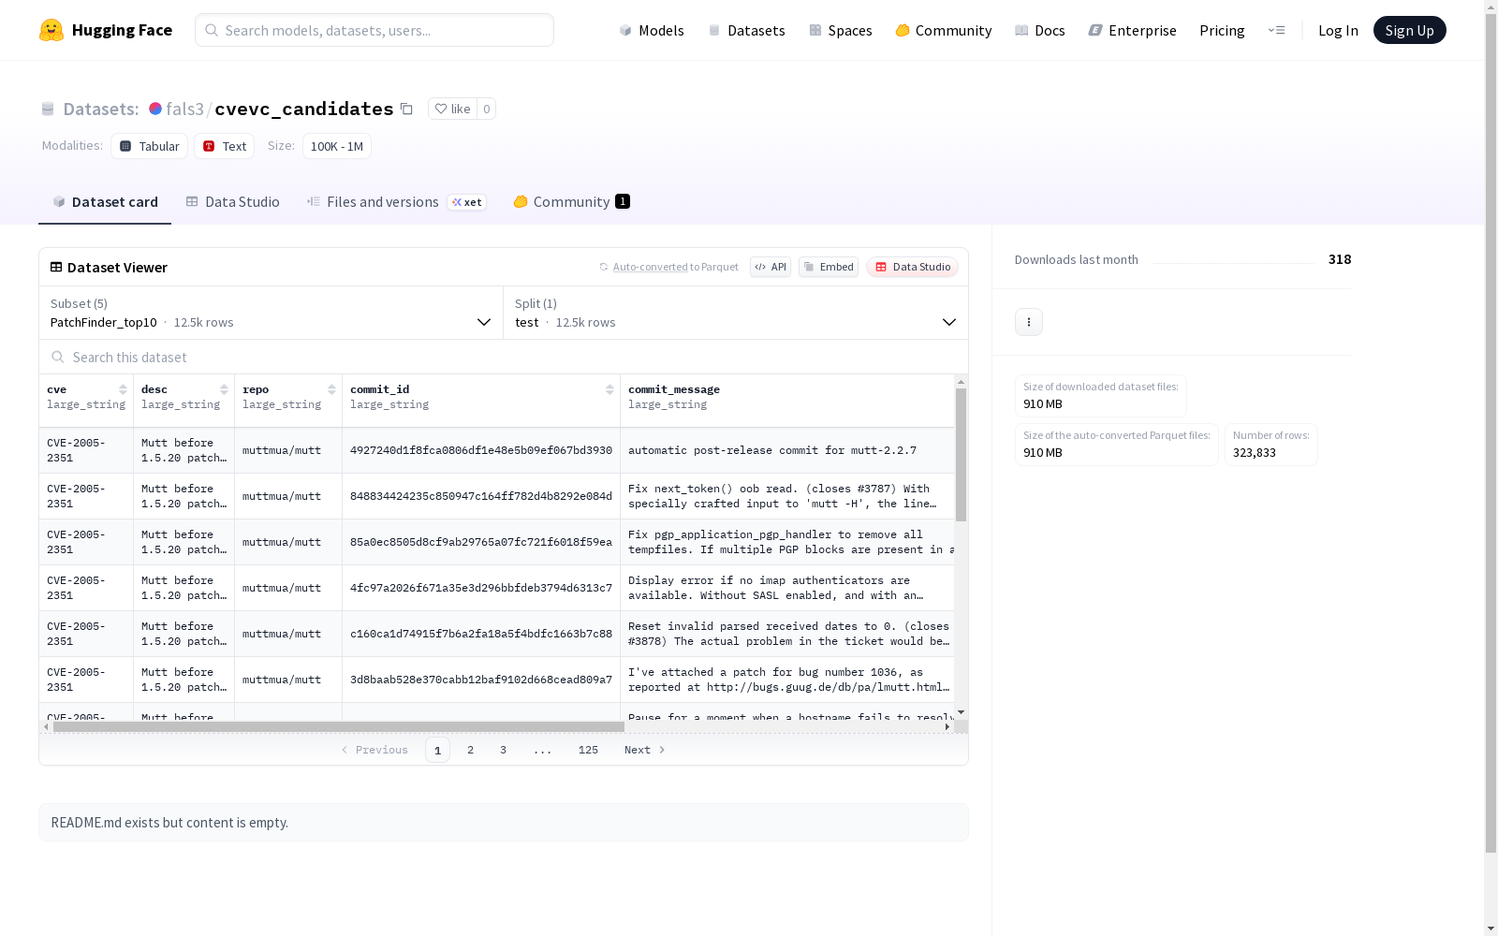
Task: Click the Embed button
Action: point(829,267)
